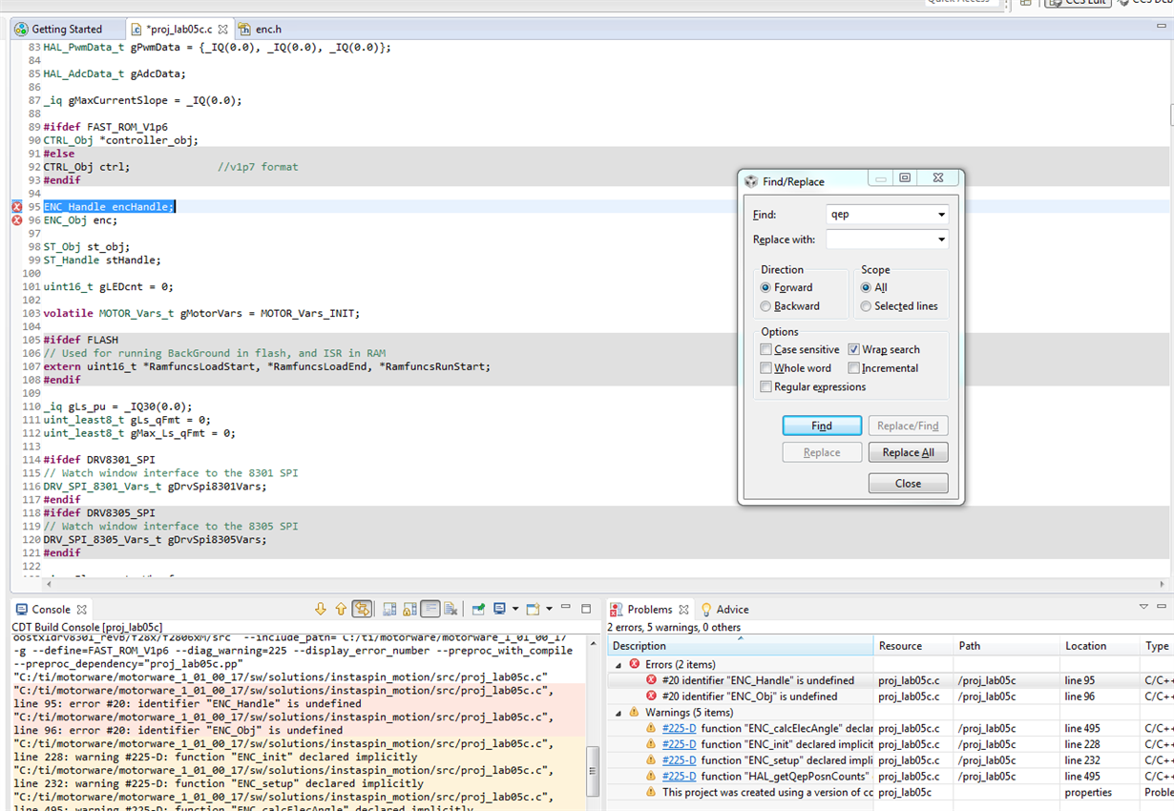The height and width of the screenshot is (811, 1174).
Task: Click the Problems view menu triangle
Action: point(1143,608)
